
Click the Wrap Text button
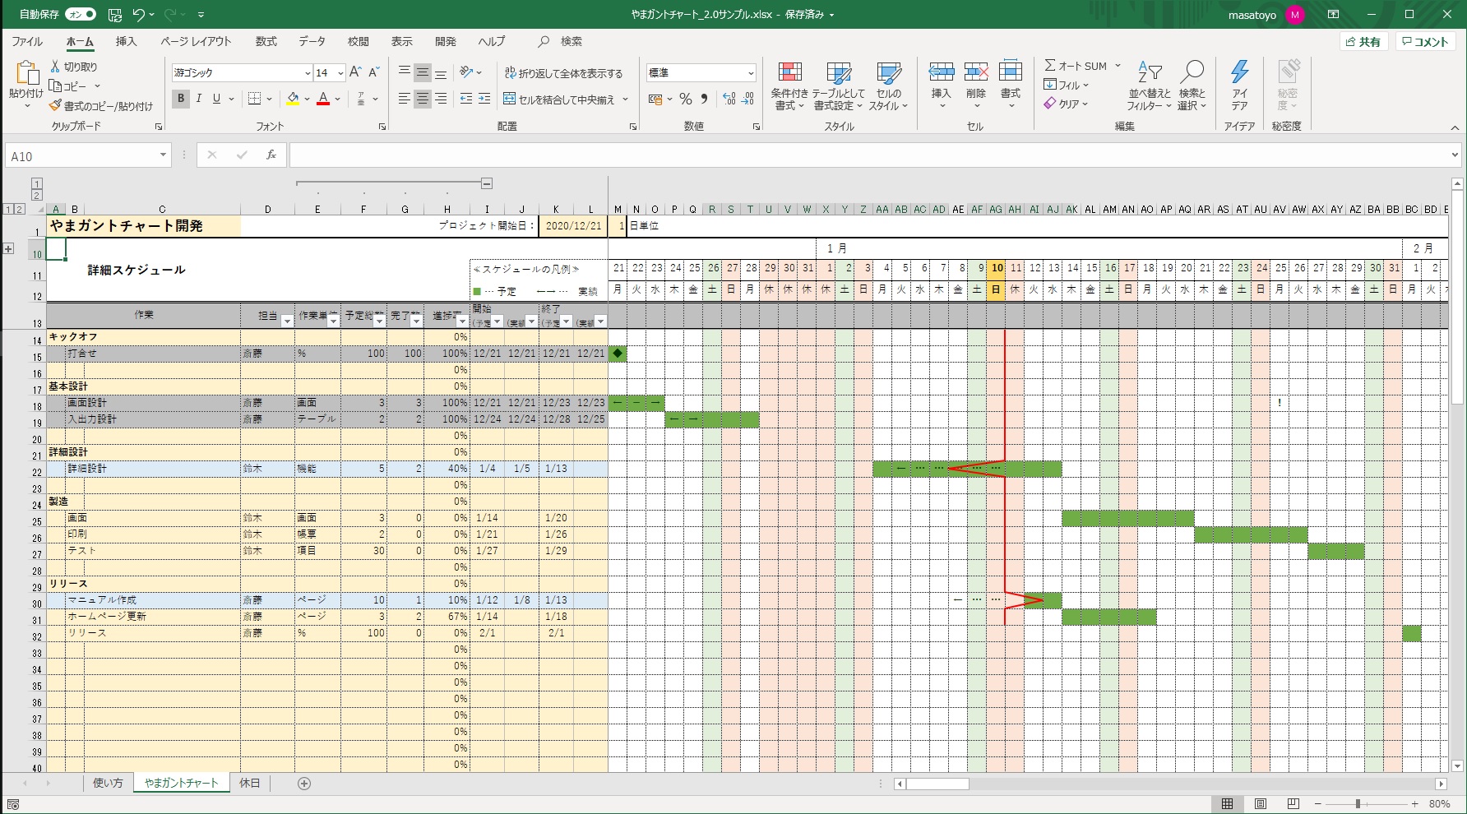coord(563,73)
